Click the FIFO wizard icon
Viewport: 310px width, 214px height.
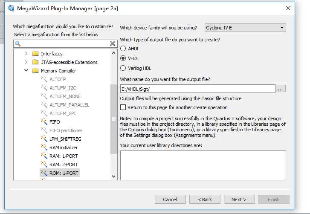pyautogui.click(x=44, y=122)
